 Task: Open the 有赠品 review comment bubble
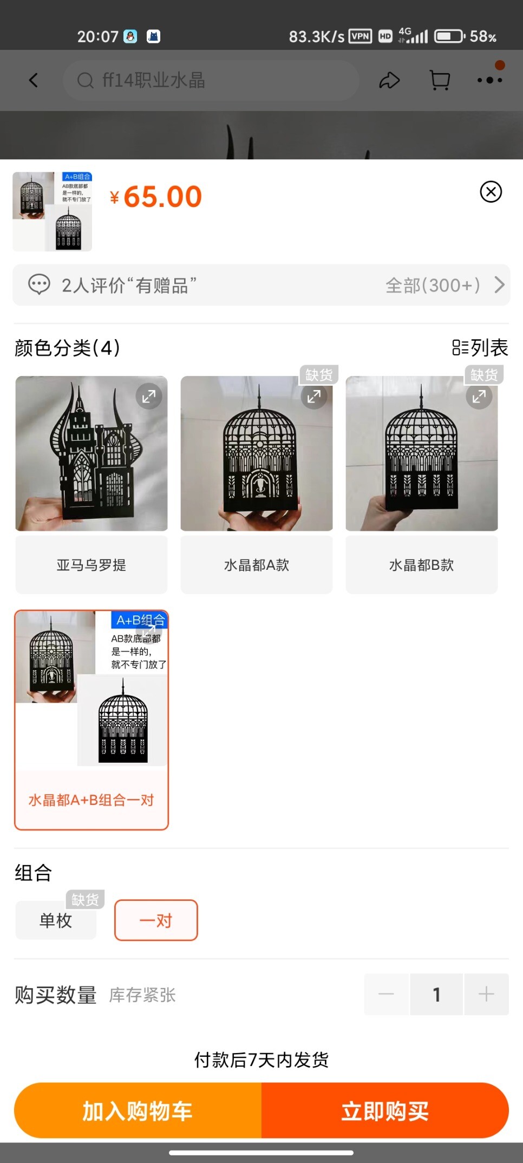tap(39, 285)
